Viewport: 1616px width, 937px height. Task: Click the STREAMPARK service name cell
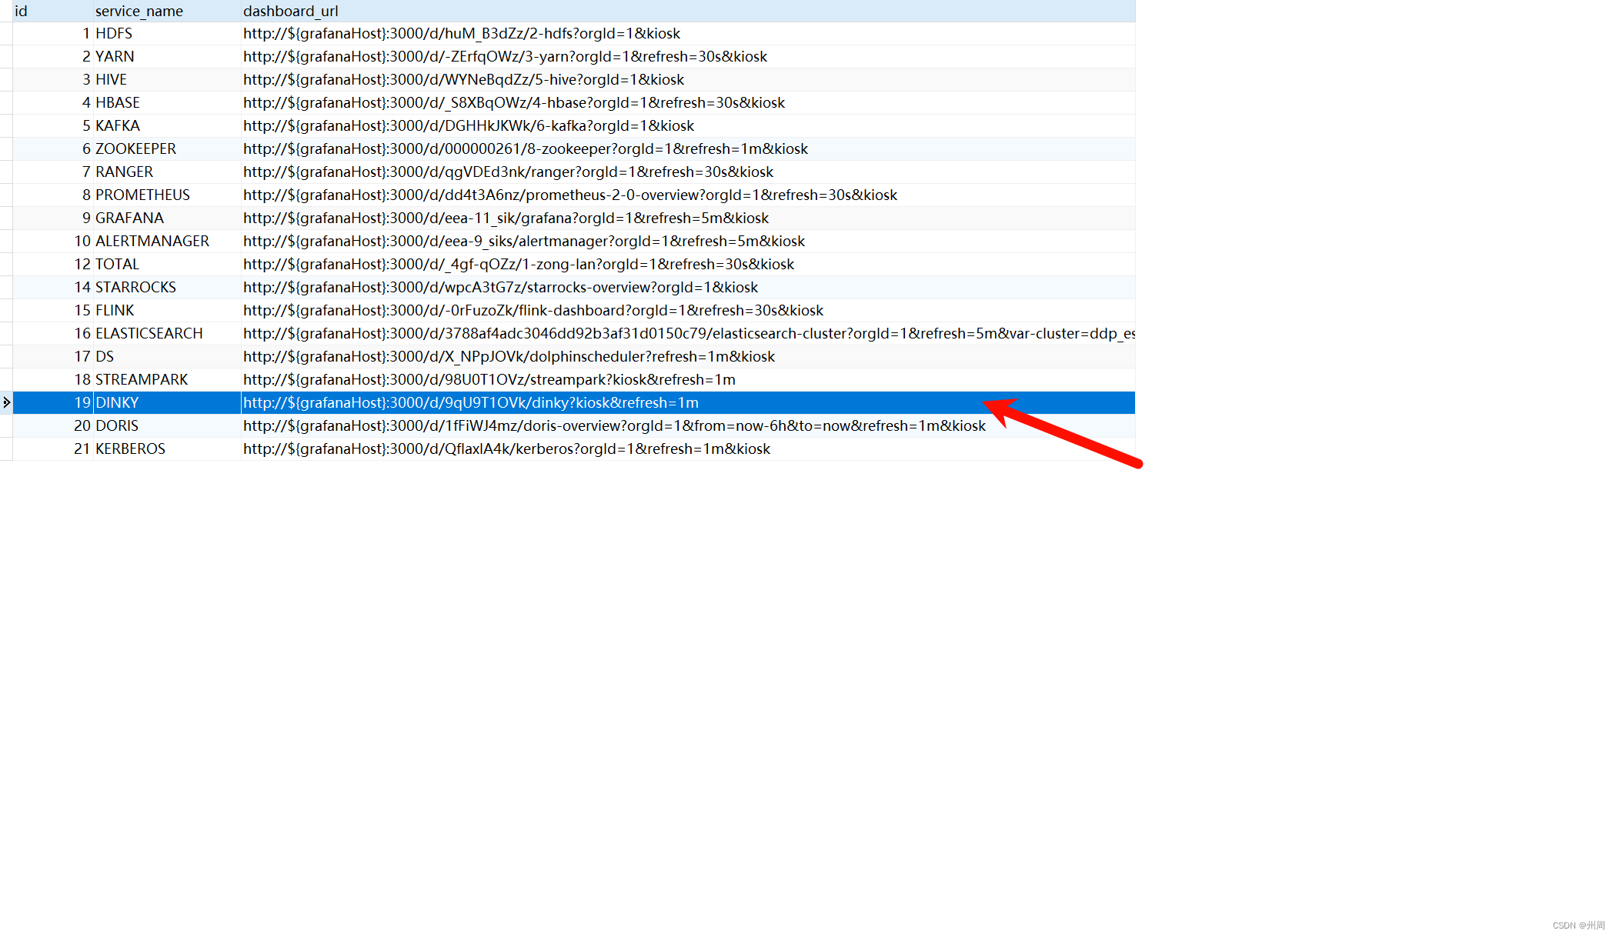pyautogui.click(x=142, y=380)
